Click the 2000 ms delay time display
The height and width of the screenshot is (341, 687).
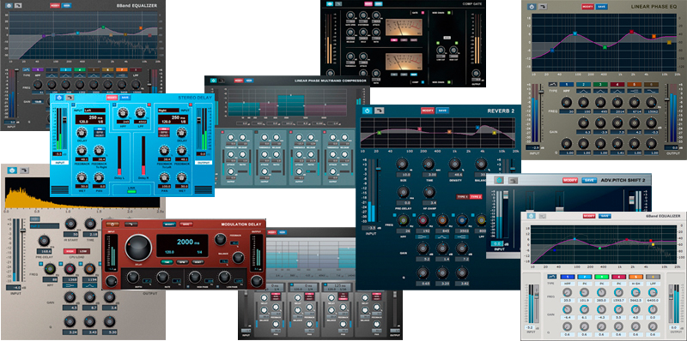coord(188,242)
